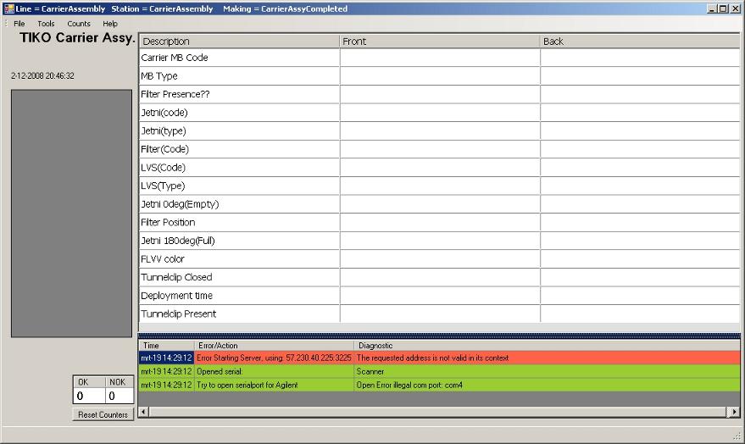Select the FLVV color row
This screenshot has width=745, height=444.
pyautogui.click(x=440, y=258)
